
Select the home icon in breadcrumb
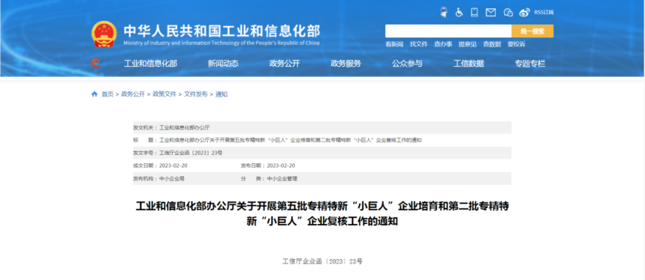tap(95, 94)
